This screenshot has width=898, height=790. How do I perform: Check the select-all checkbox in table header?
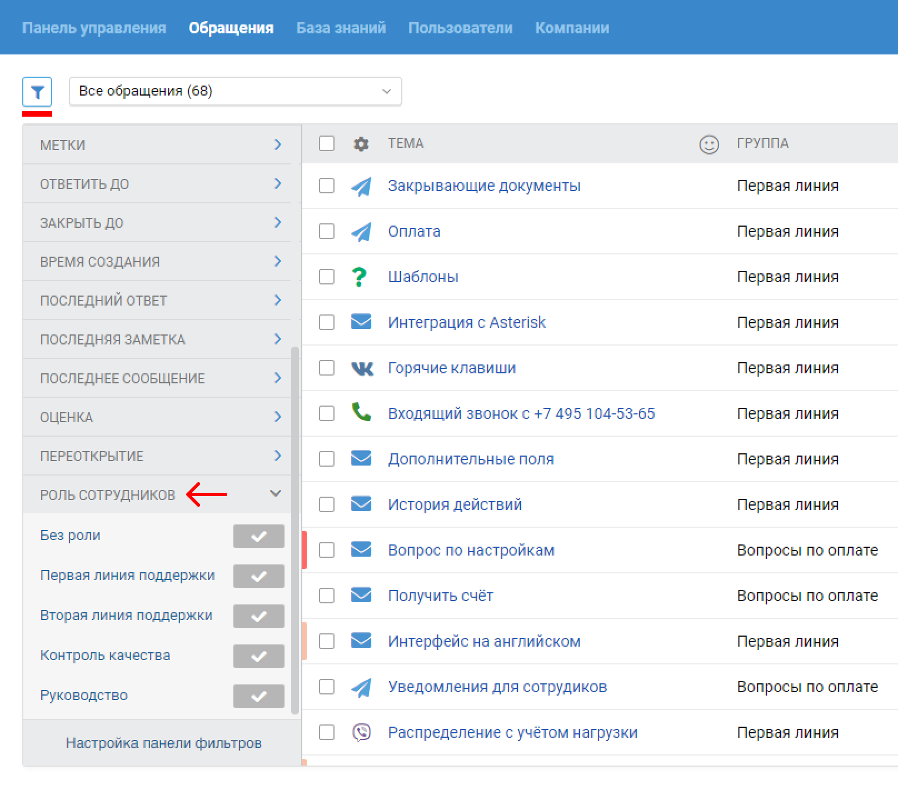(327, 143)
